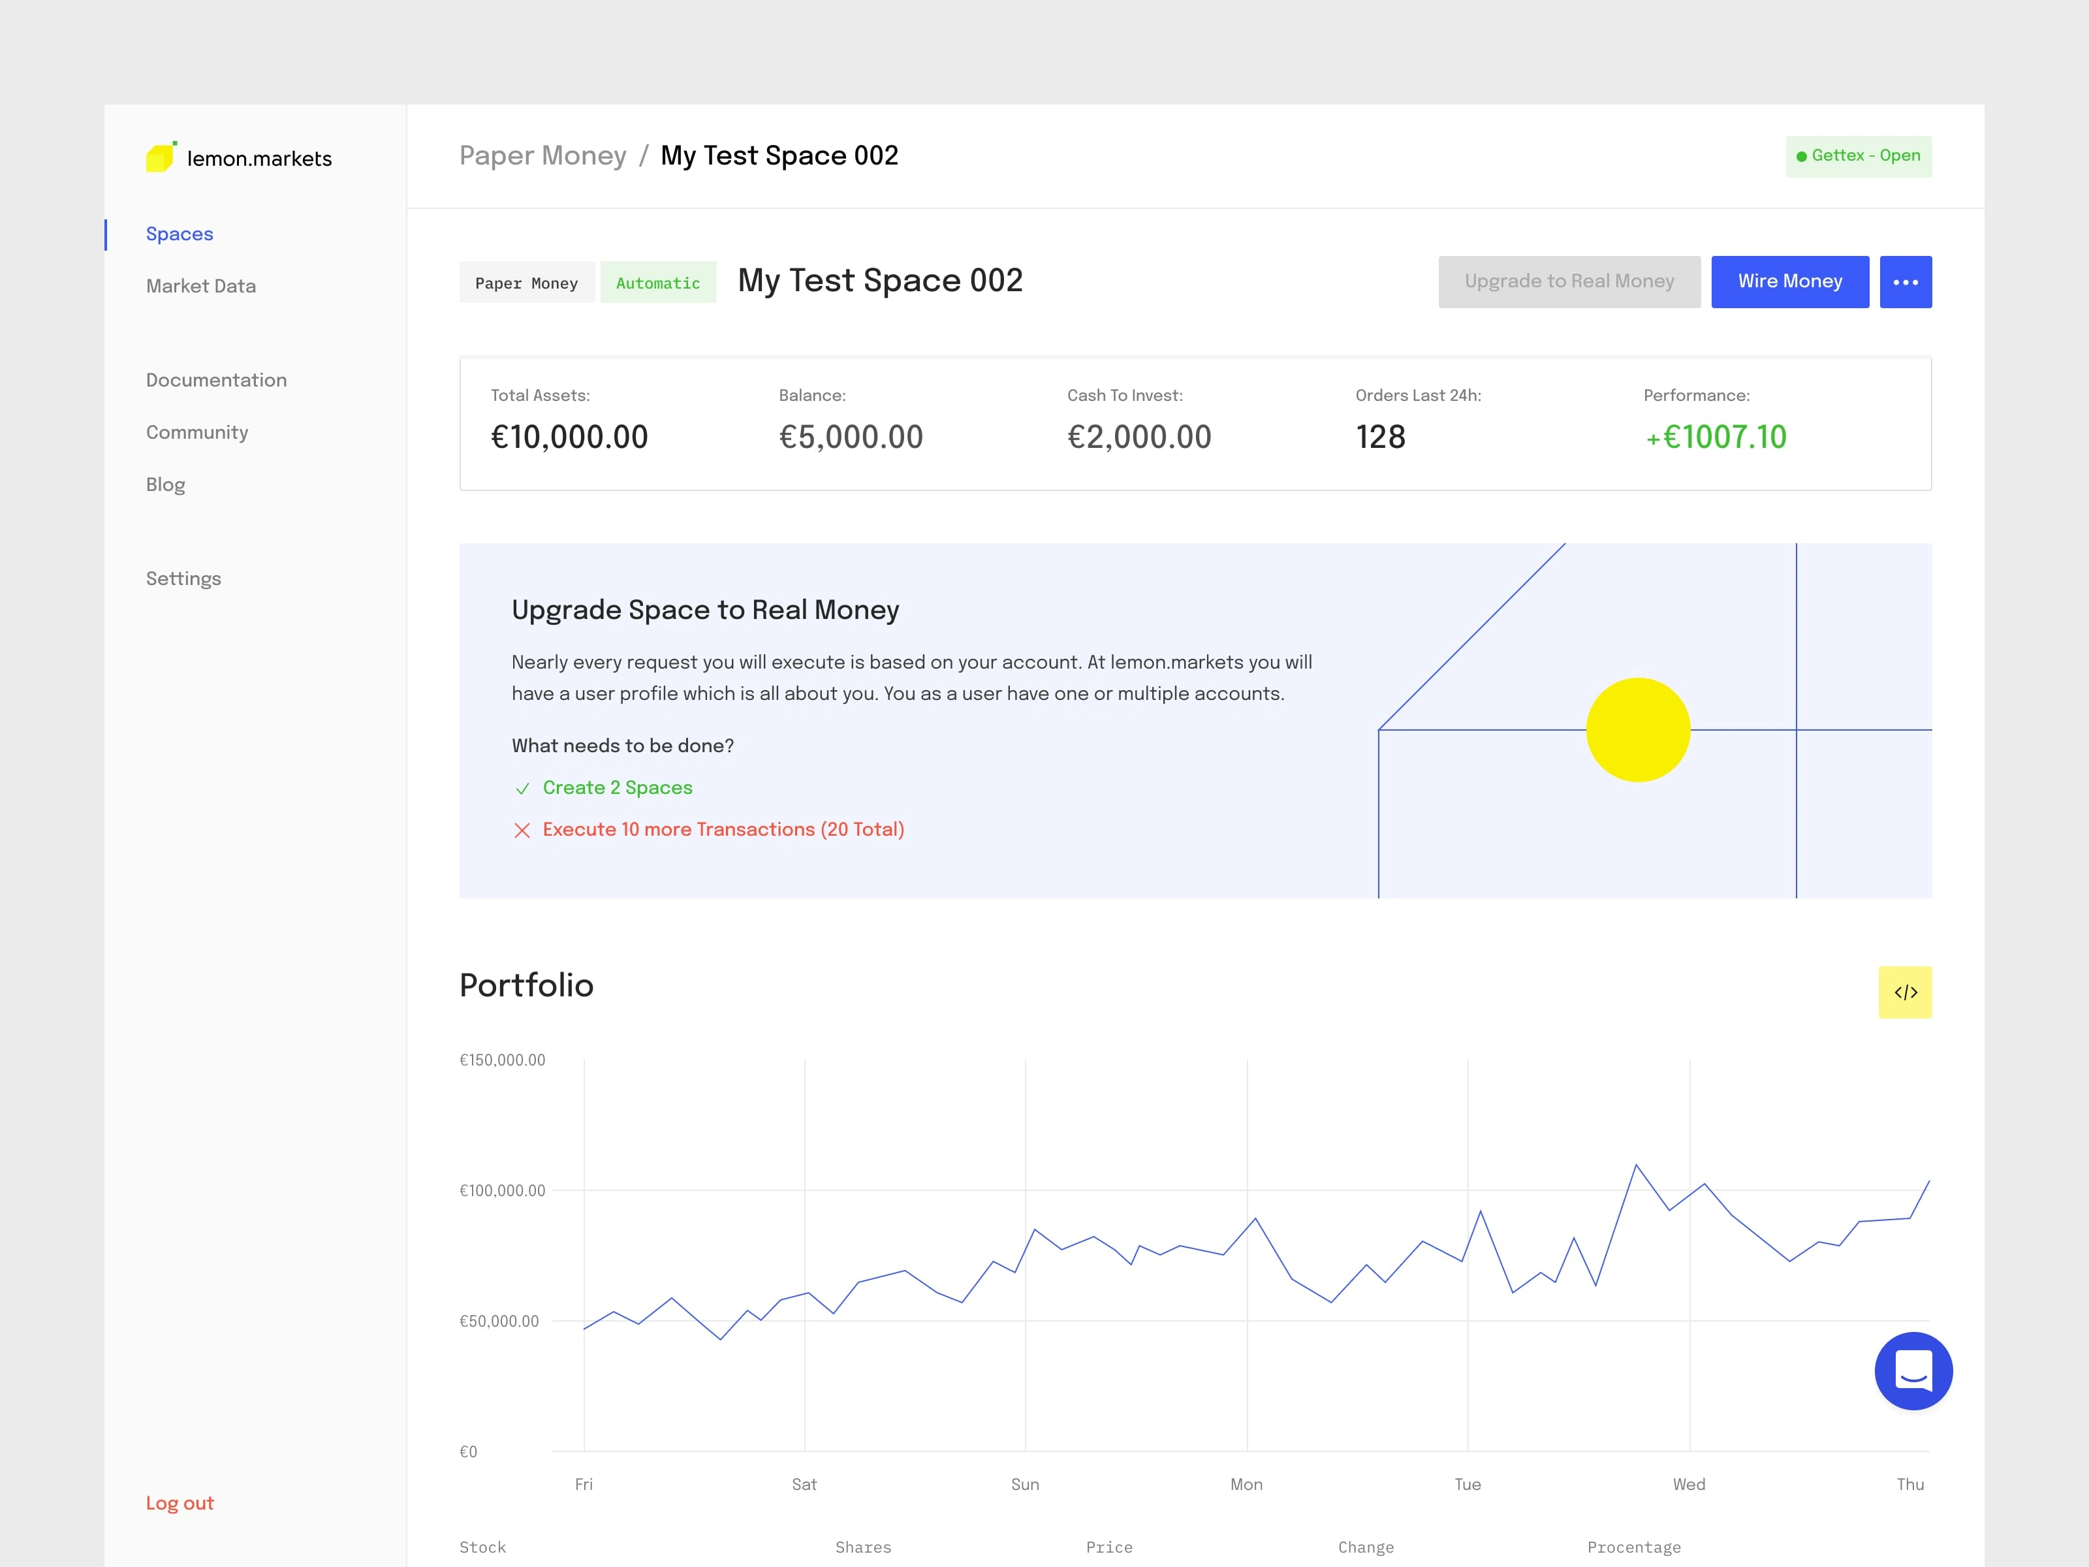Image resolution: width=2089 pixels, height=1567 pixels.
Task: Click the lemon.markets logo icon
Action: point(161,157)
